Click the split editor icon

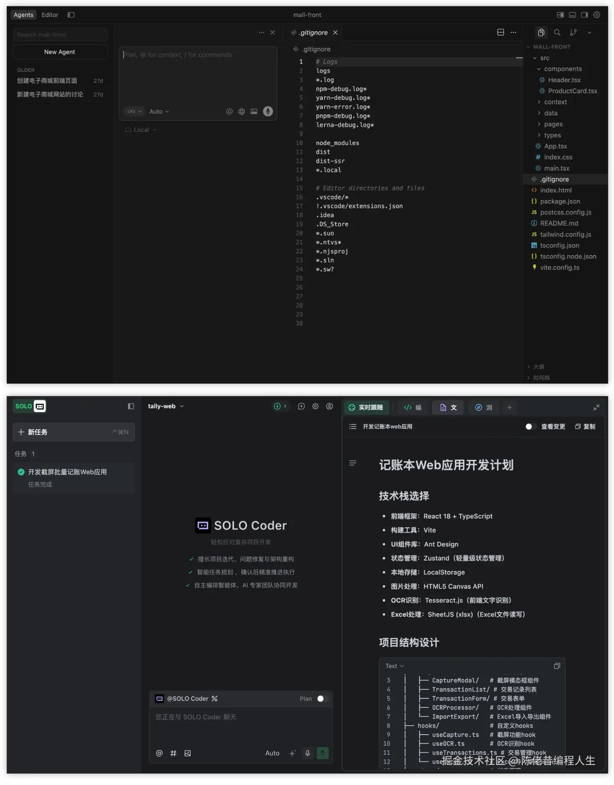(501, 32)
